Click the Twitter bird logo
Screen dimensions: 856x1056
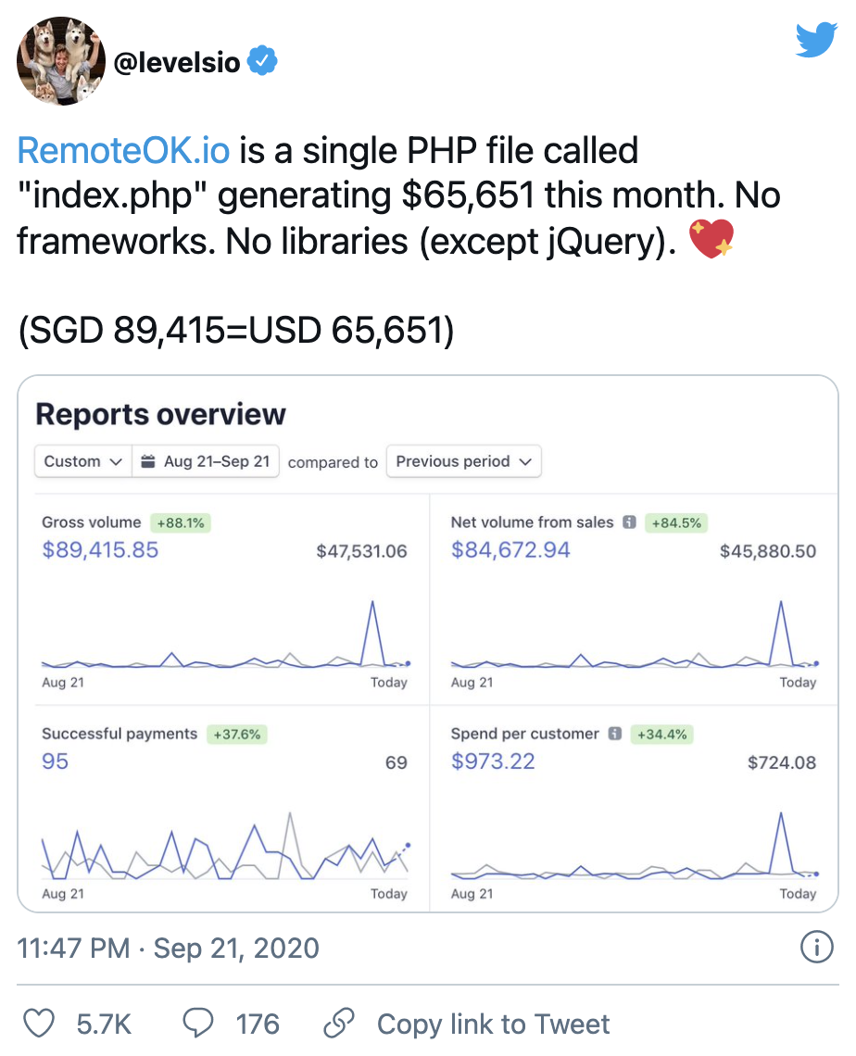coord(816,40)
